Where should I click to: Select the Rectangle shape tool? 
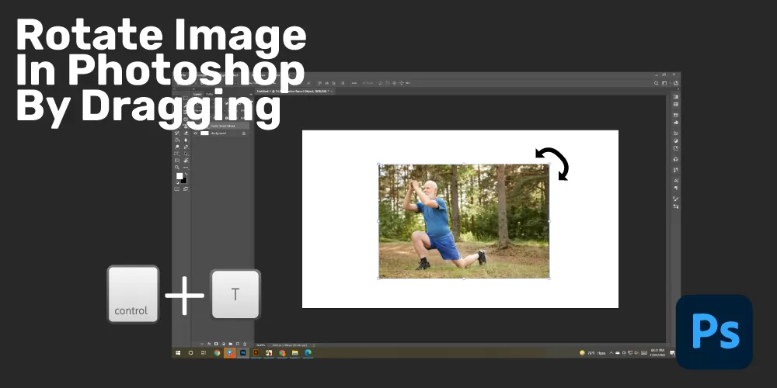coord(177,161)
